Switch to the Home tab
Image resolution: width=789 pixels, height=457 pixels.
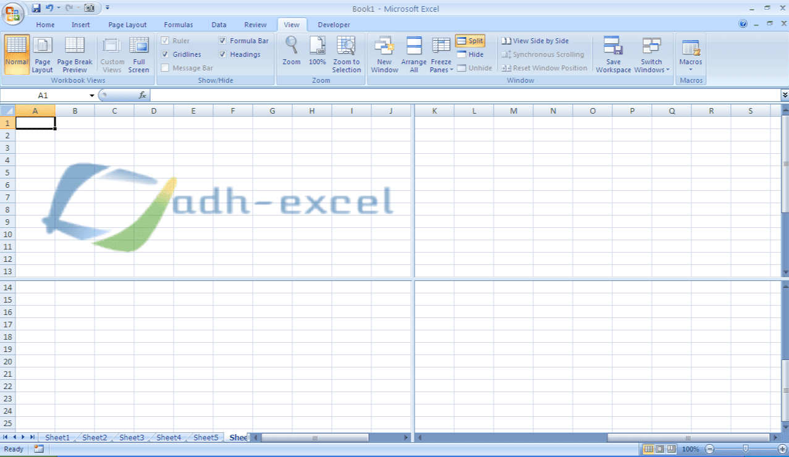pos(46,25)
